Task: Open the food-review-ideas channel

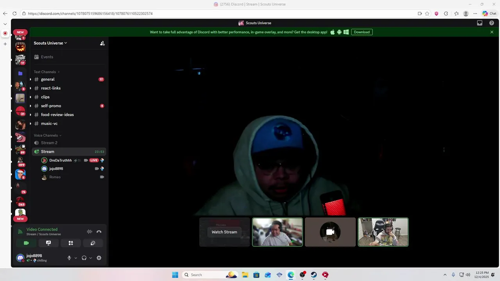Action: point(69,115)
